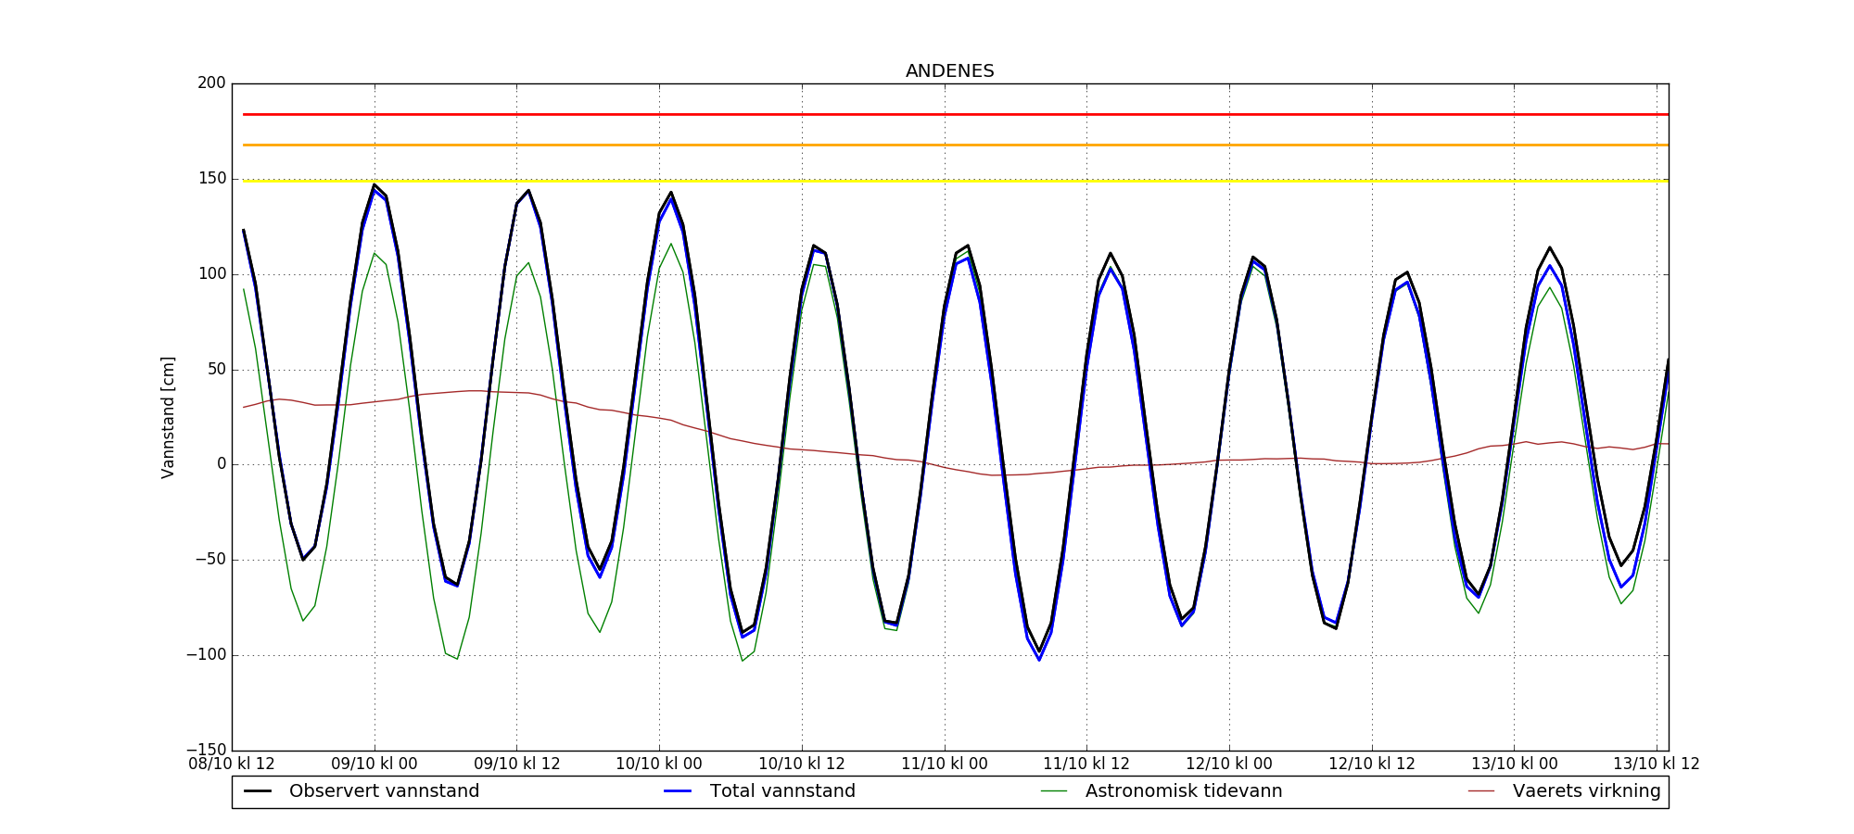Click the 08/10 kl 12 x-axis tick label

point(232,764)
